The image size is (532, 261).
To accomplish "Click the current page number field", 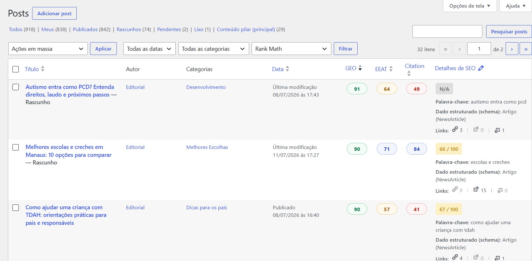I will point(479,49).
